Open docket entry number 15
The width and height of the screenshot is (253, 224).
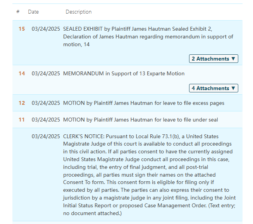point(22,29)
